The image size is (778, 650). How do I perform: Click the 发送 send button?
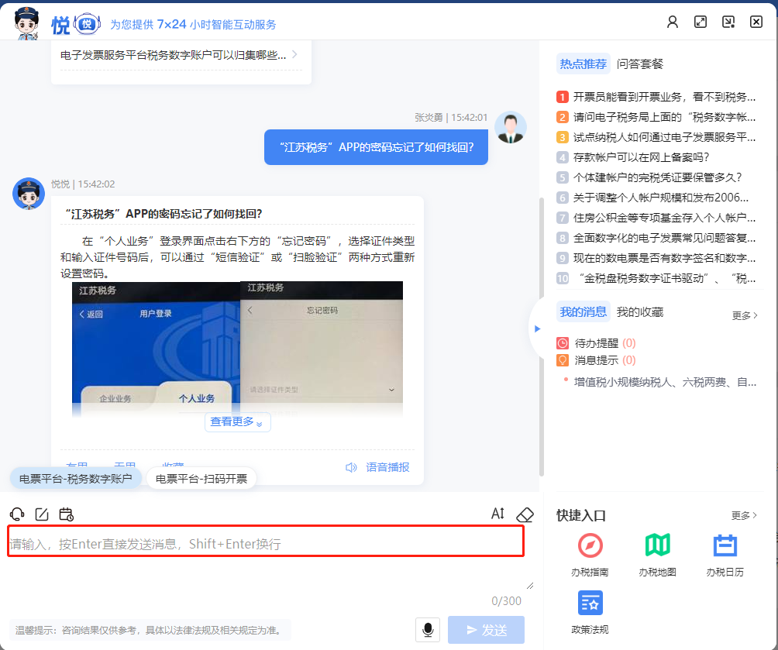pos(486,630)
